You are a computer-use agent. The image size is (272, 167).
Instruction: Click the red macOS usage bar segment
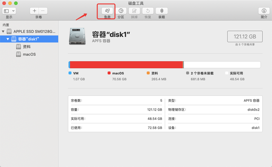[126, 65]
